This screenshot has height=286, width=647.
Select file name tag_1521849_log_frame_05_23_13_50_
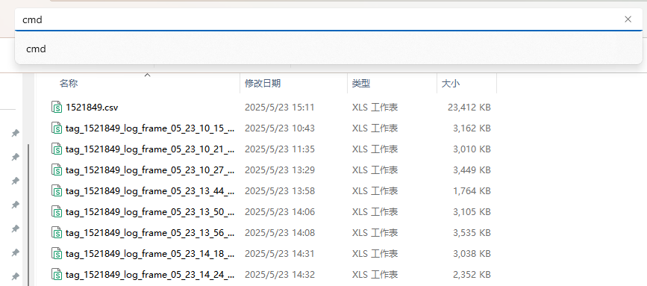click(x=150, y=212)
